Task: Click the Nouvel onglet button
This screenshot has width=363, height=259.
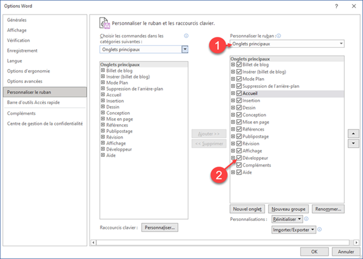Action: coord(247,209)
